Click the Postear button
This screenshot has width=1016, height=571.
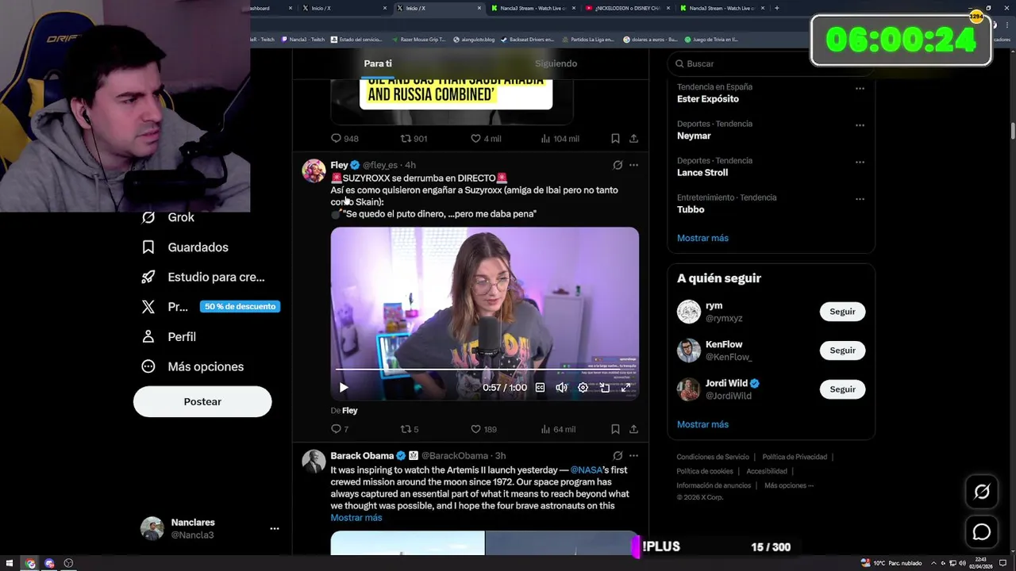coord(202,401)
